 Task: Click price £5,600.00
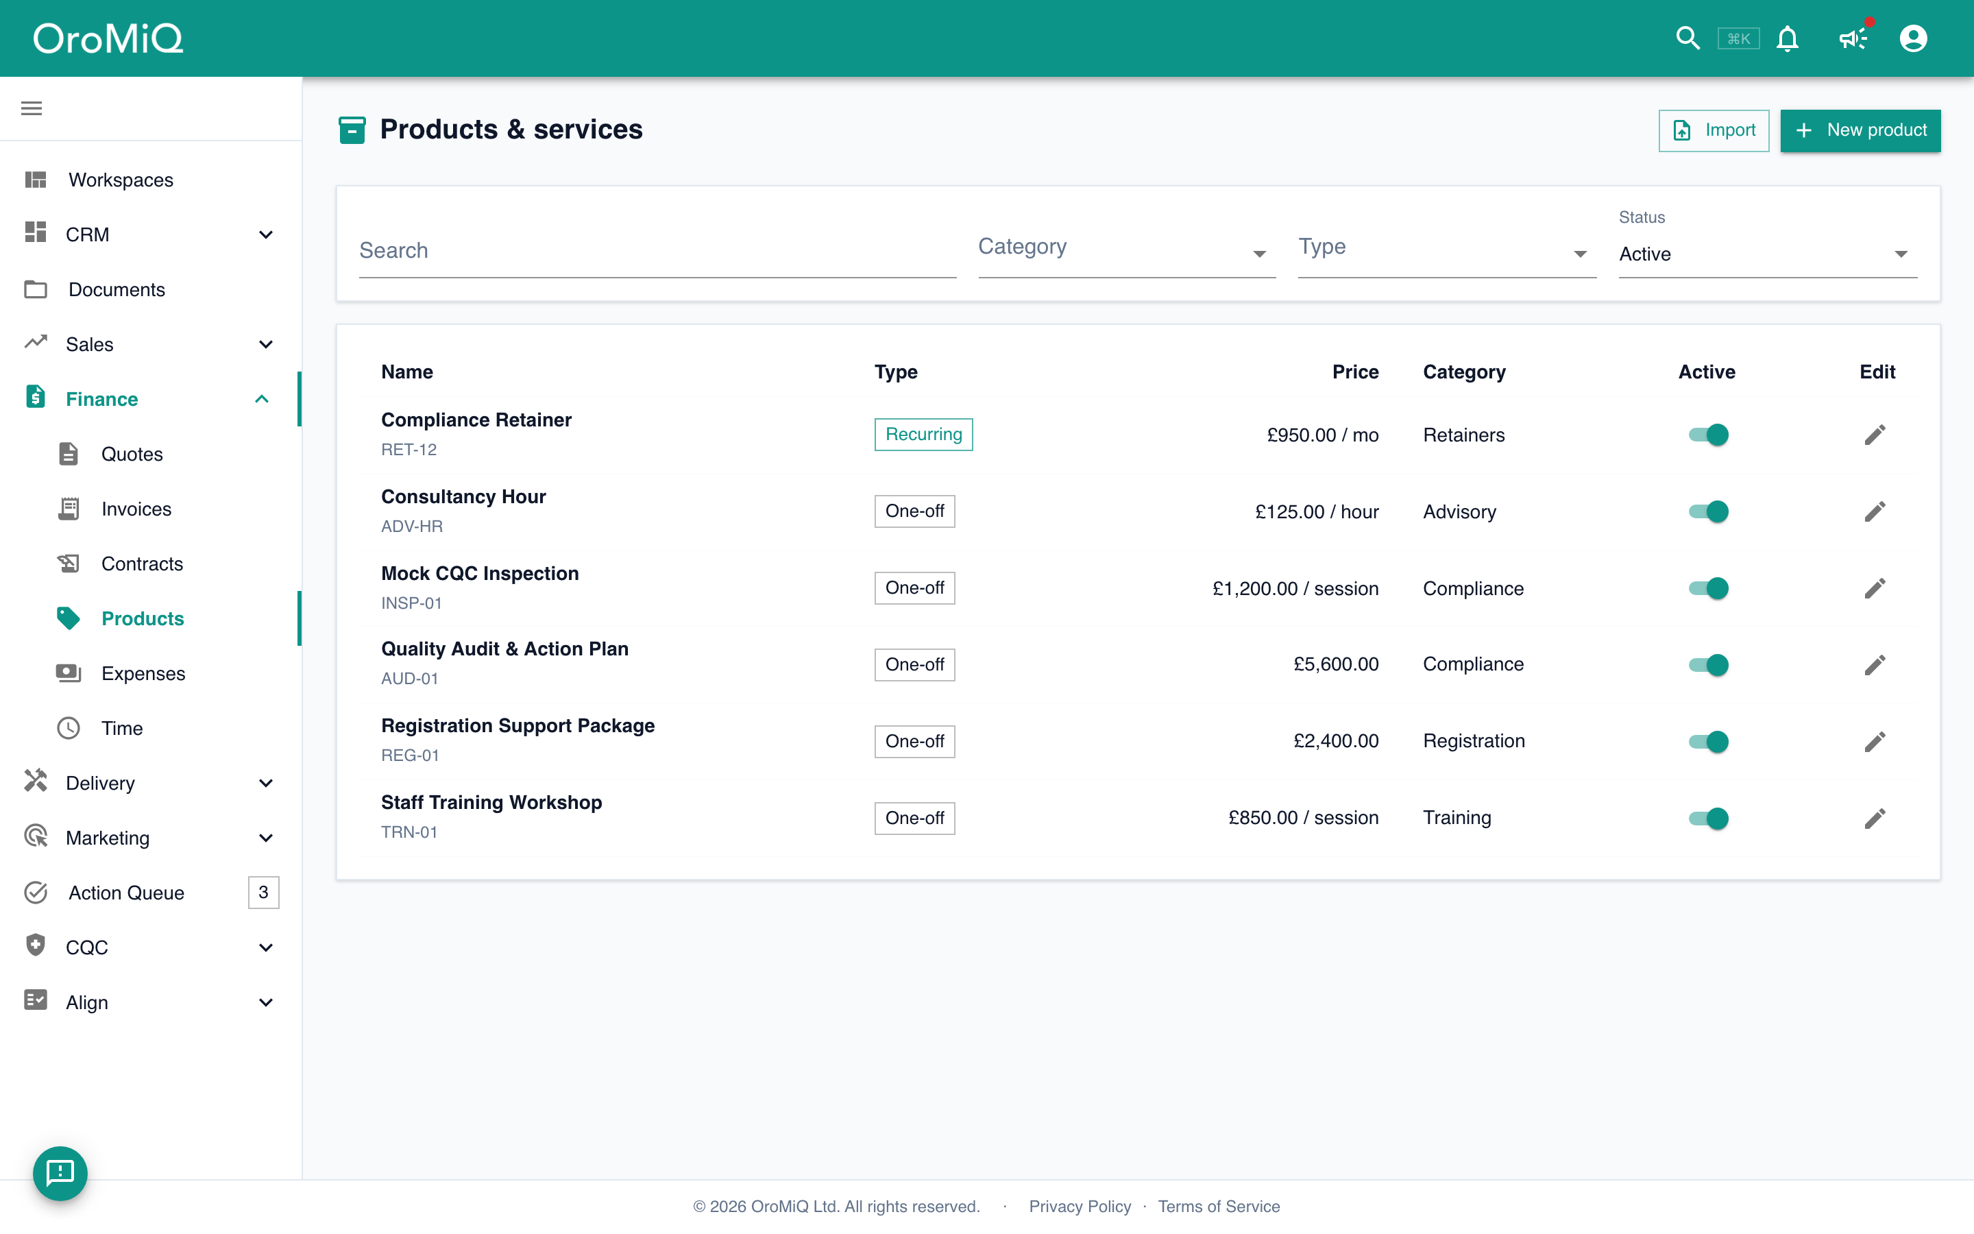pos(1336,664)
